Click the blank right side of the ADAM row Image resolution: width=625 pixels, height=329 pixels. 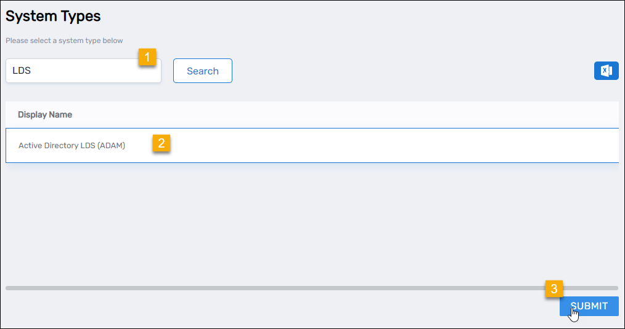click(431, 146)
